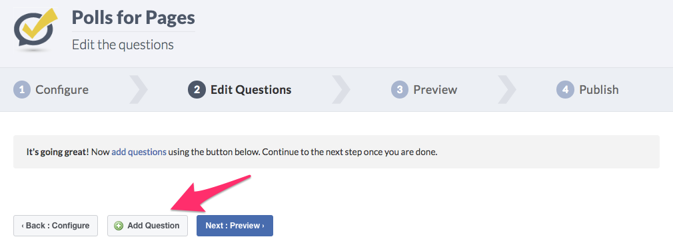Image resolution: width=673 pixels, height=251 pixels.
Task: Click the step 4 number circle
Action: click(x=565, y=90)
